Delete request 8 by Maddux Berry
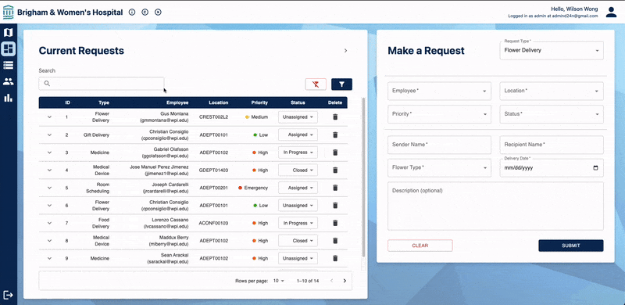The height and width of the screenshot is (305, 625). [335, 241]
